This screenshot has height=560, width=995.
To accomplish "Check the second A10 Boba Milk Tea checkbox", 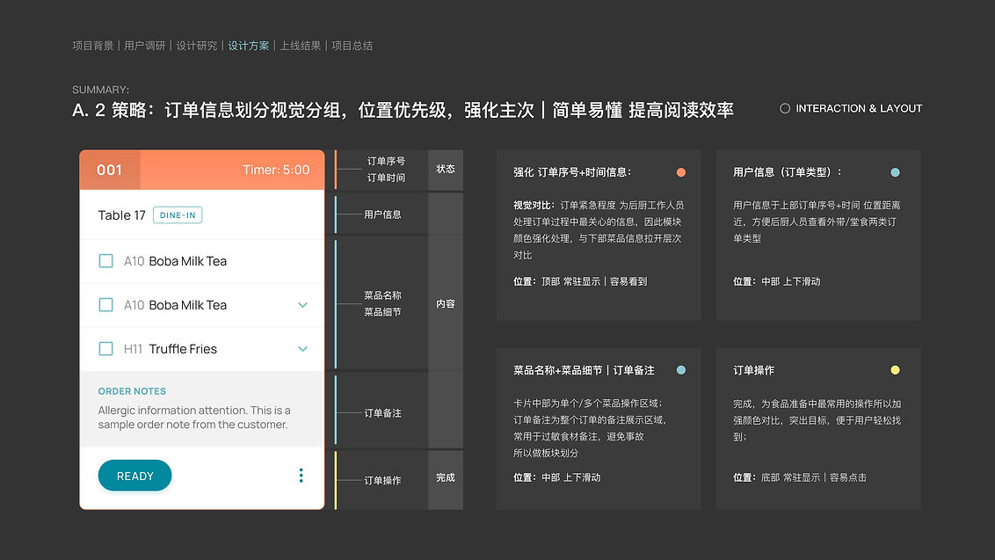I will click(106, 304).
